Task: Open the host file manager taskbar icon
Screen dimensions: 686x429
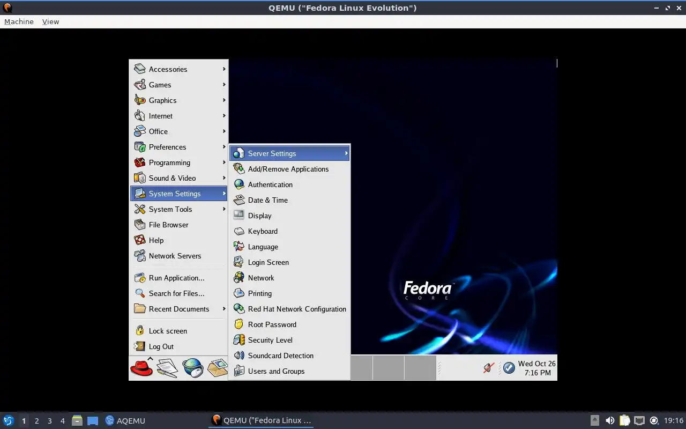Action: click(x=77, y=420)
